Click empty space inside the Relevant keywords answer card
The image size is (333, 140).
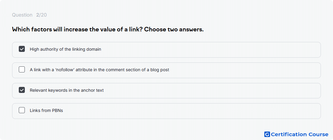(x=213, y=91)
